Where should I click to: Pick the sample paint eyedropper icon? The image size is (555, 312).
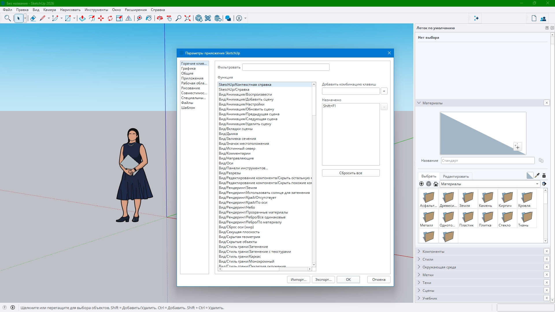click(537, 175)
